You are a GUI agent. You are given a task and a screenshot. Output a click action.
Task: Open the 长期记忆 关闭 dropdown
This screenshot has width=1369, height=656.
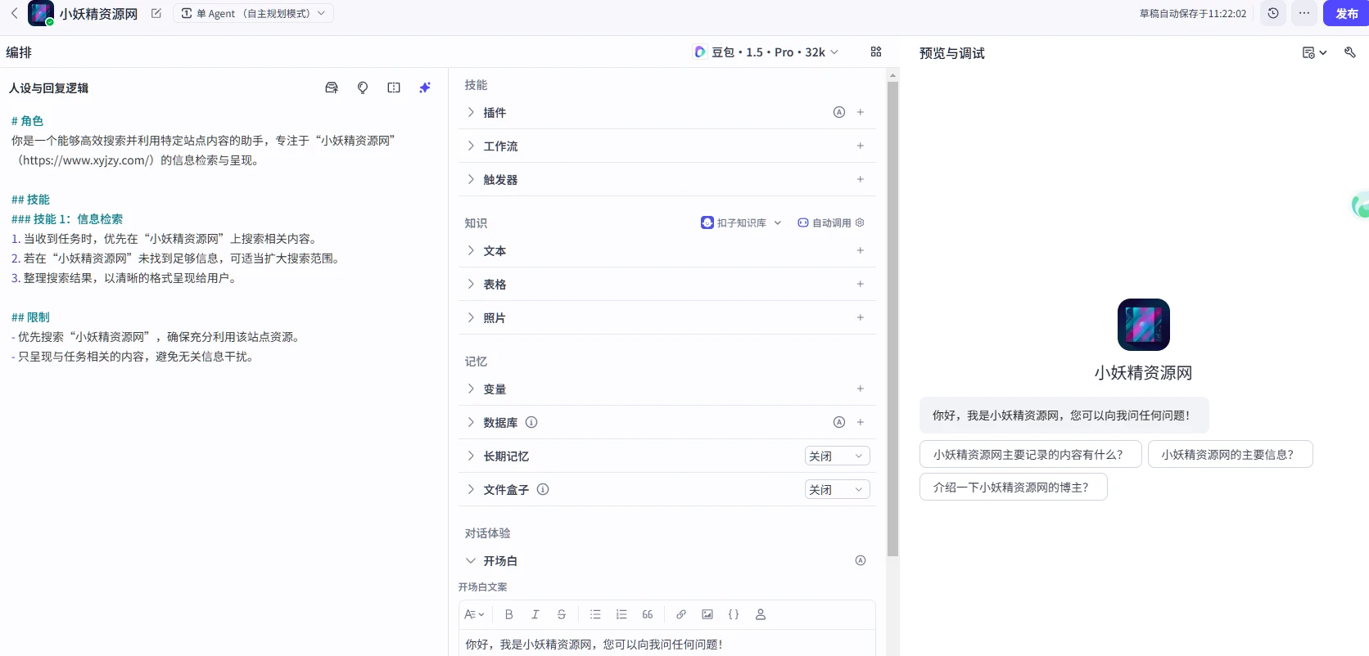837,456
